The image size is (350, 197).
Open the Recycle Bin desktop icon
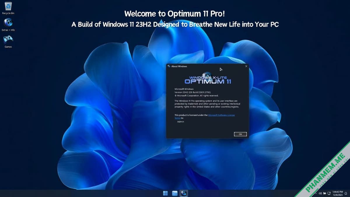[x=8, y=8]
